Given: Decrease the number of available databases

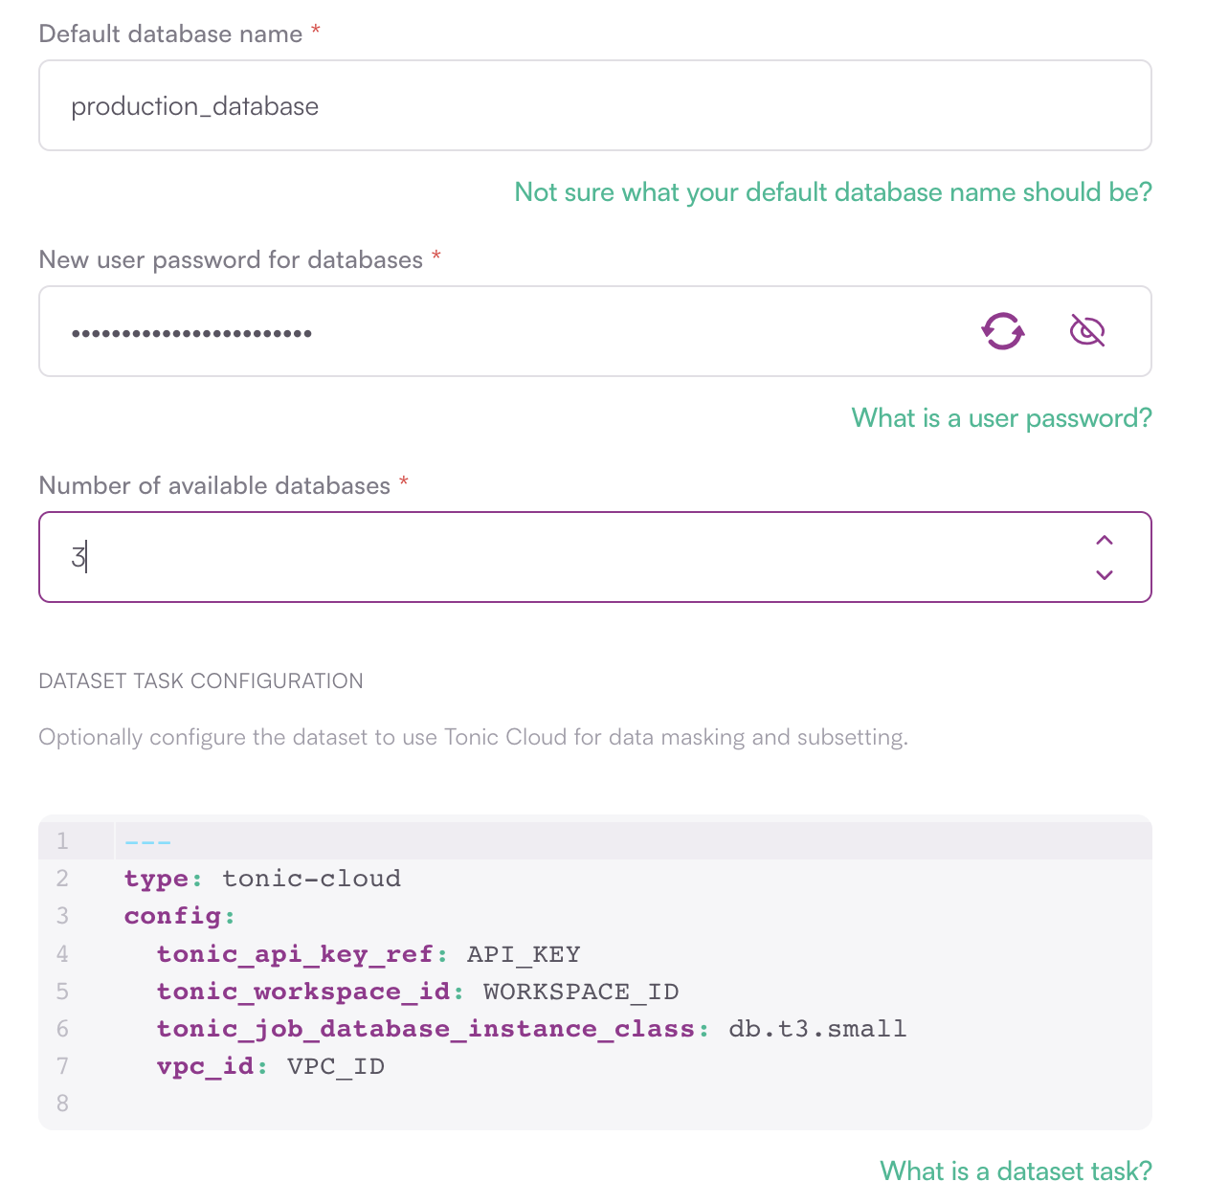Looking at the screenshot, I should pyautogui.click(x=1105, y=575).
